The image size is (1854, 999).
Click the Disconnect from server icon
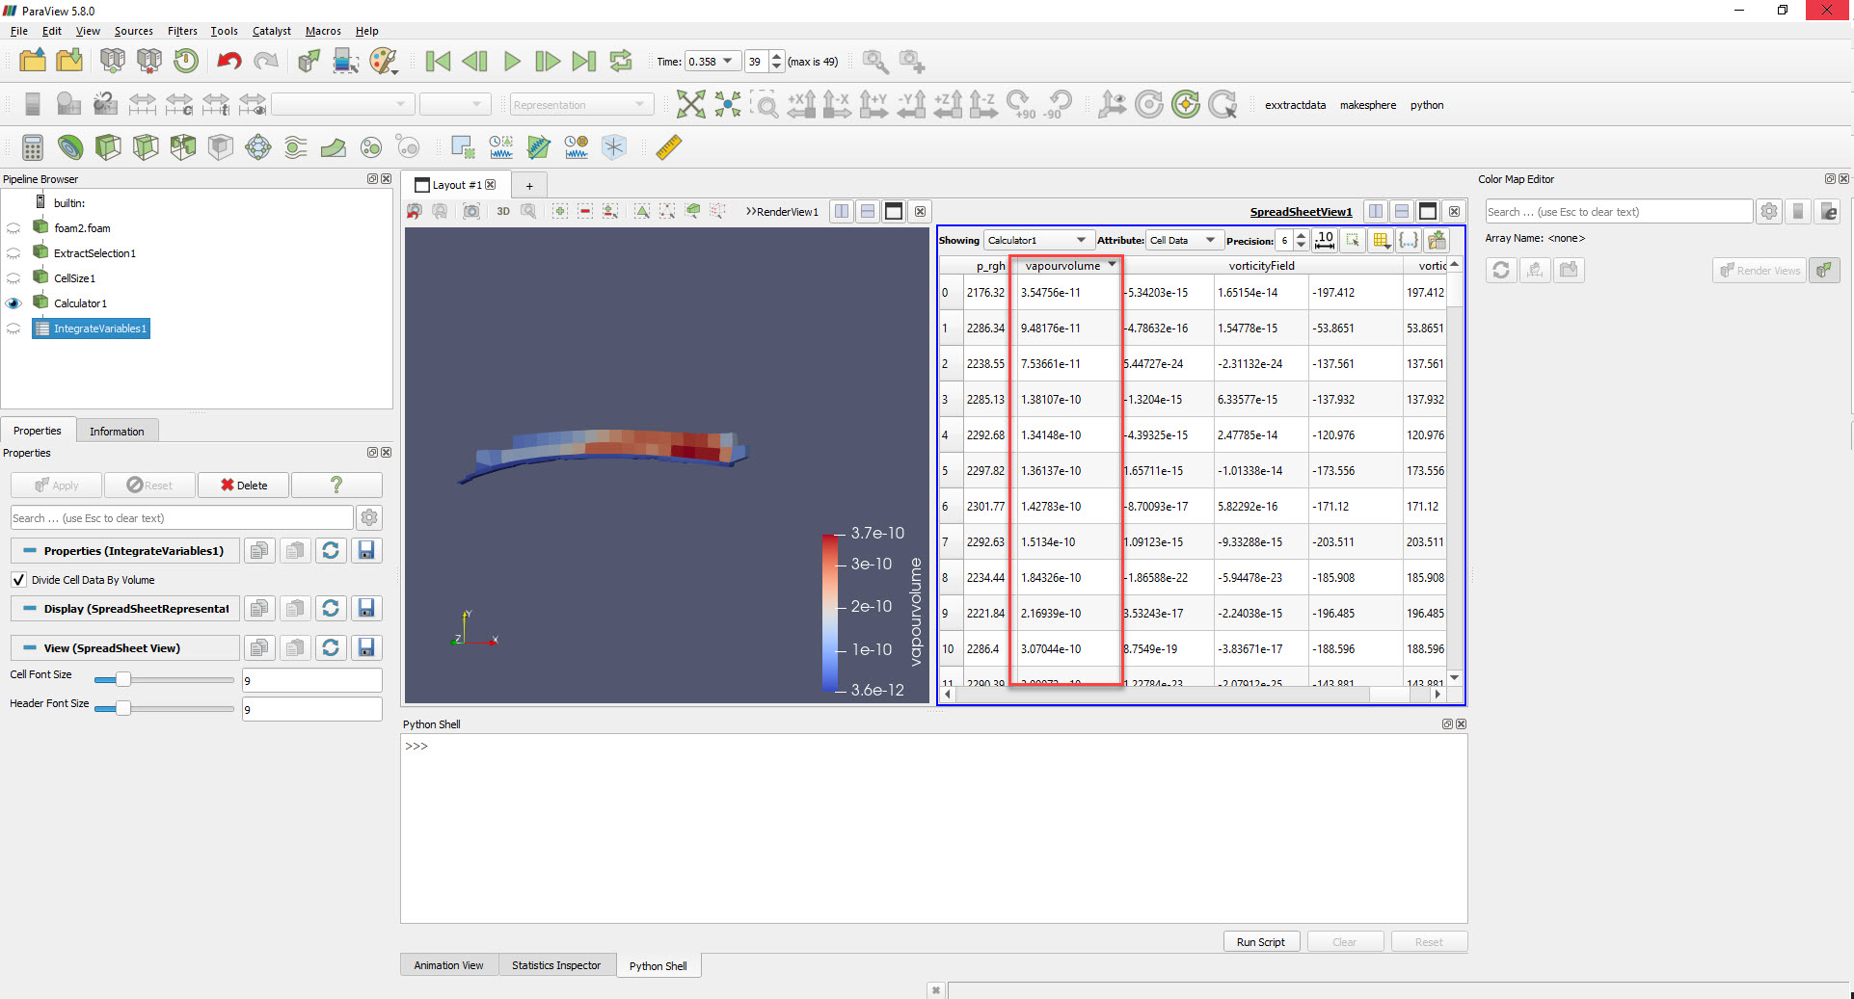[x=148, y=61]
